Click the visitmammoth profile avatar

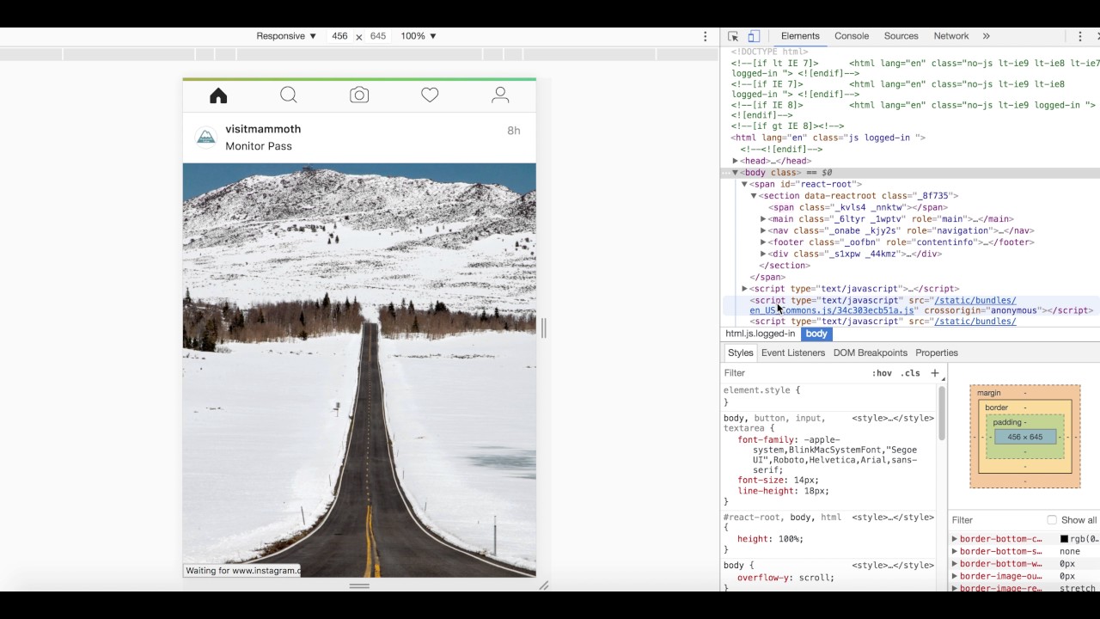[x=206, y=138]
